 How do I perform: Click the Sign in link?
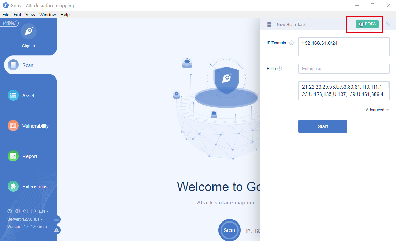pyautogui.click(x=28, y=46)
